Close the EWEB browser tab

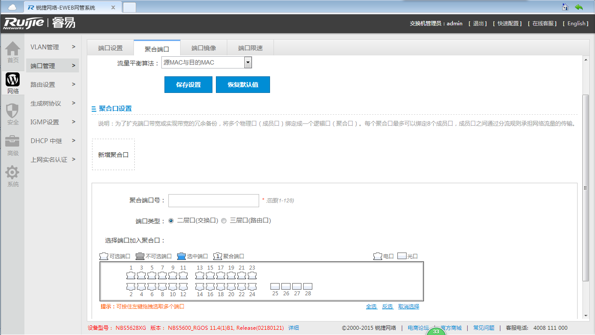113,7
